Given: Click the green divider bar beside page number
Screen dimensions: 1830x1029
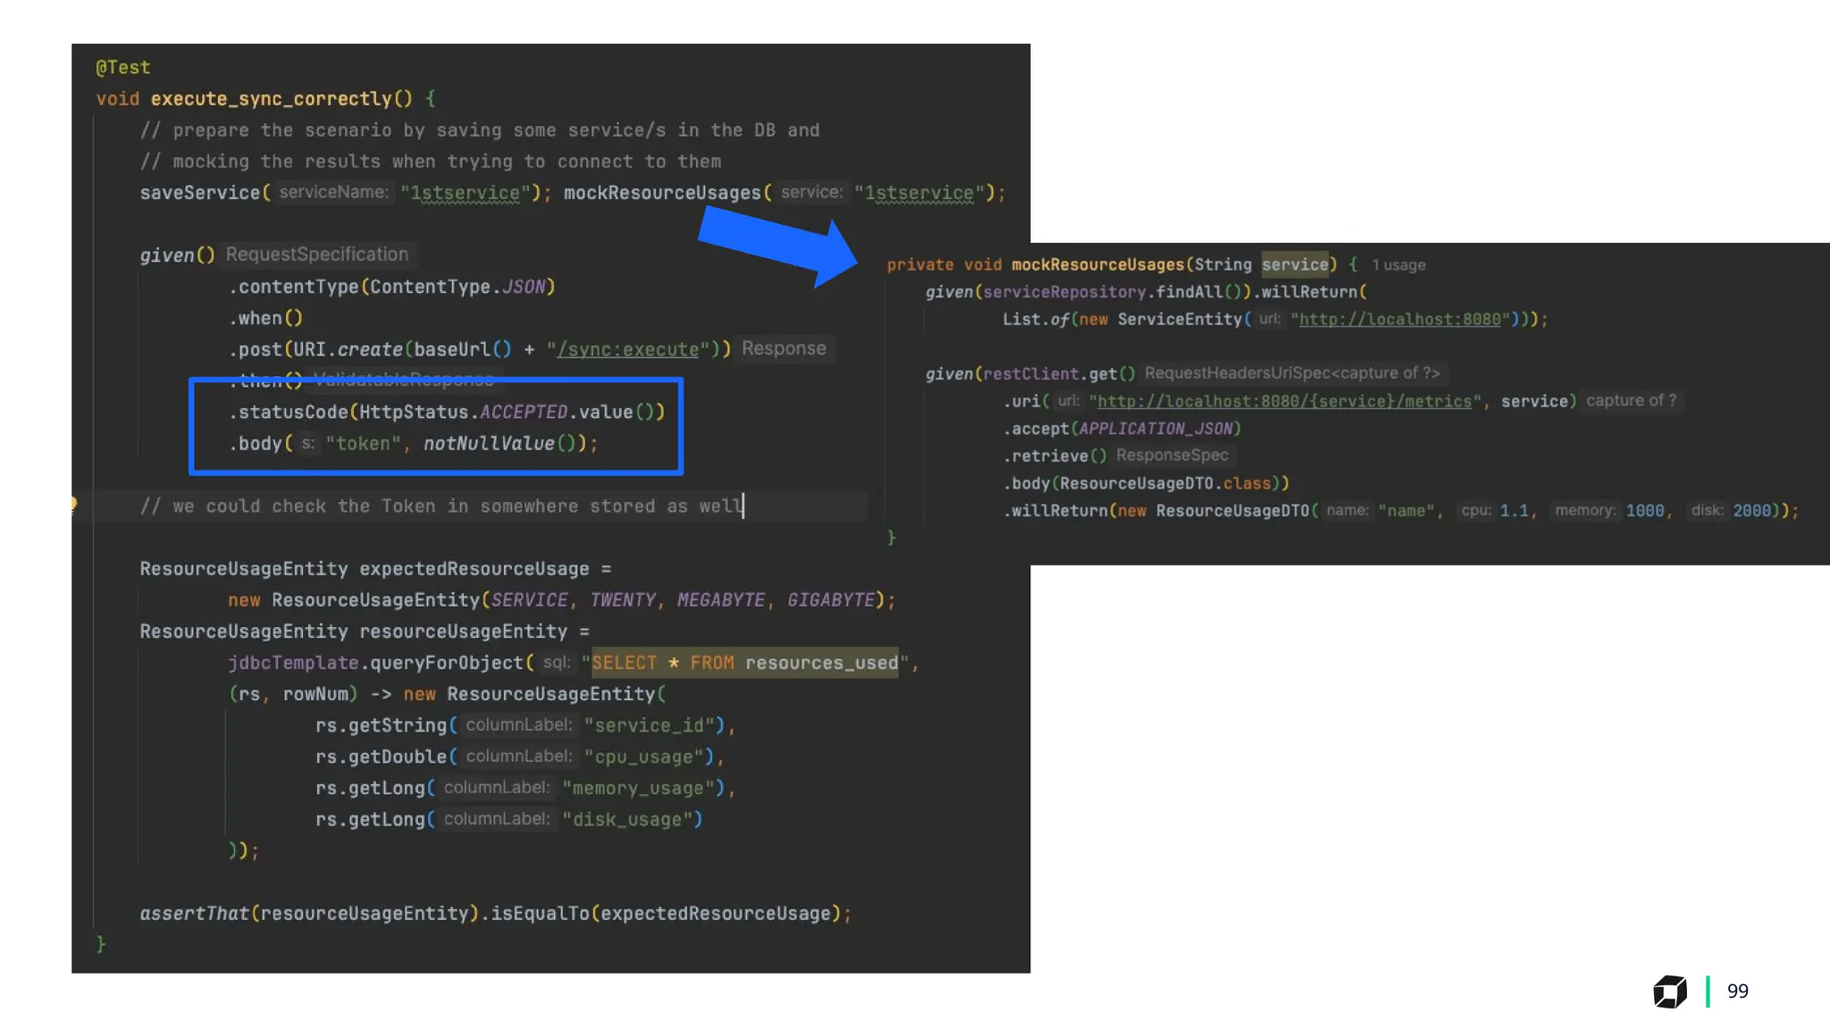Looking at the screenshot, I should tap(1708, 991).
